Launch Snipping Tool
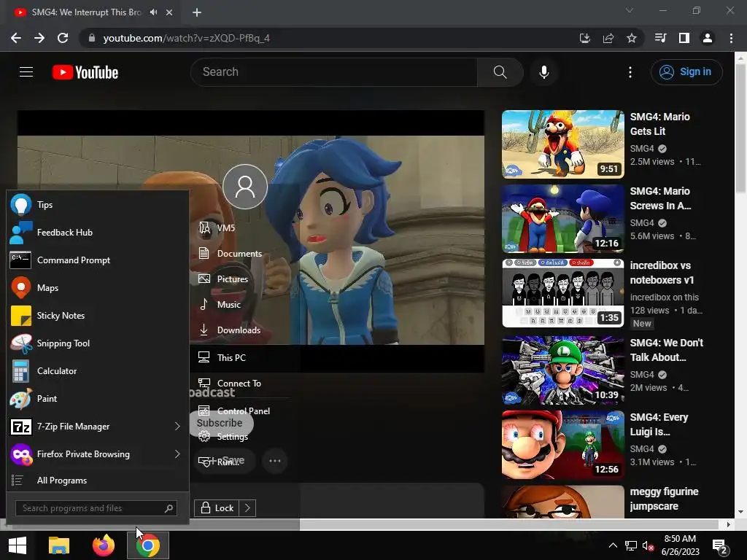The width and height of the screenshot is (747, 560). point(98,343)
